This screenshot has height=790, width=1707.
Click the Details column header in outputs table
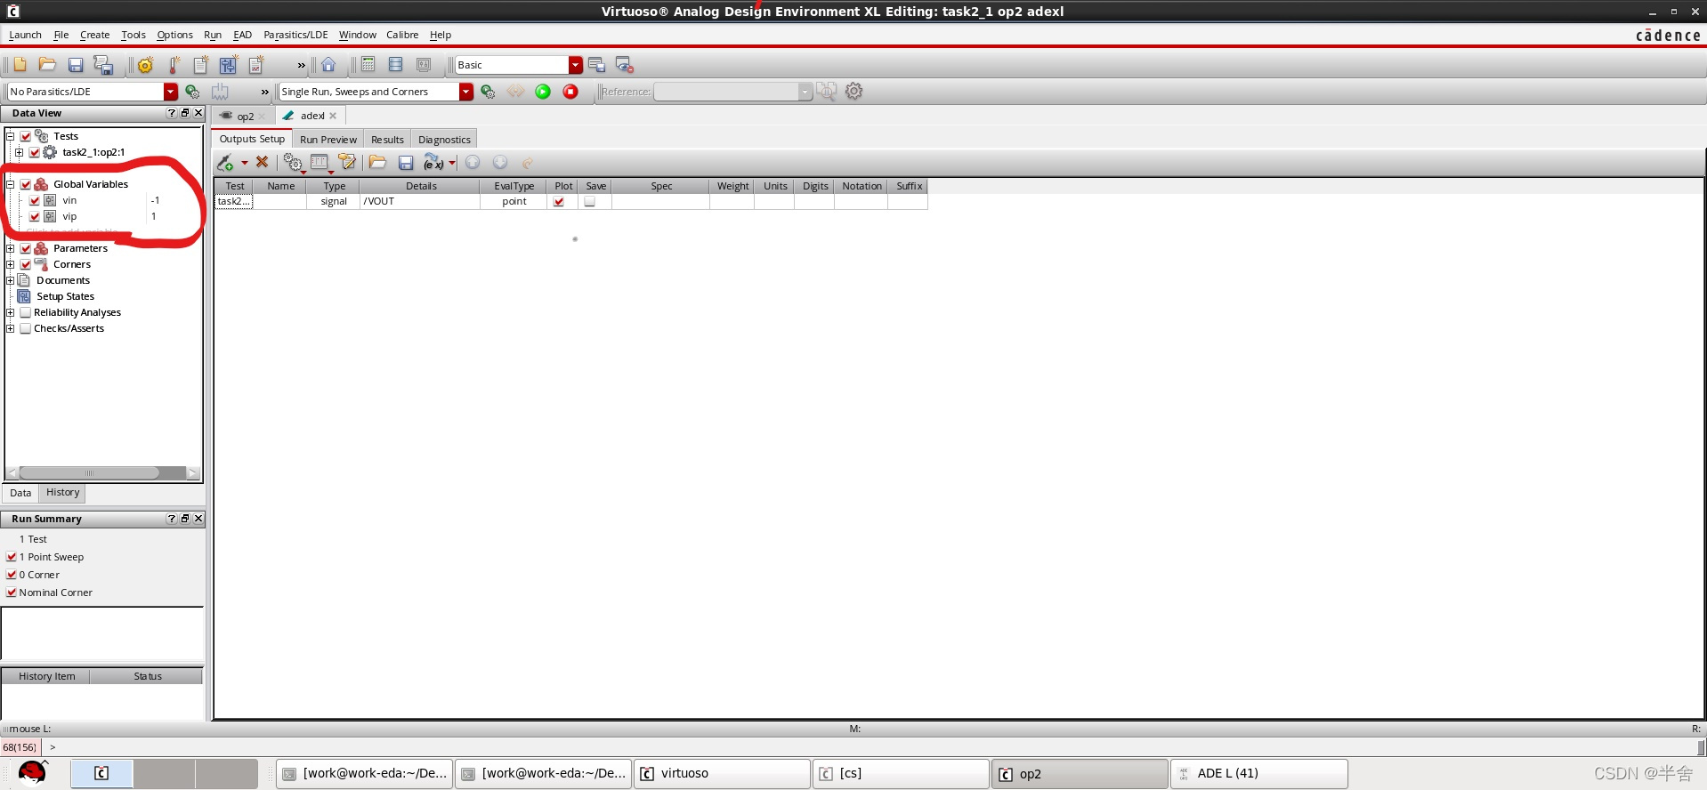421,186
